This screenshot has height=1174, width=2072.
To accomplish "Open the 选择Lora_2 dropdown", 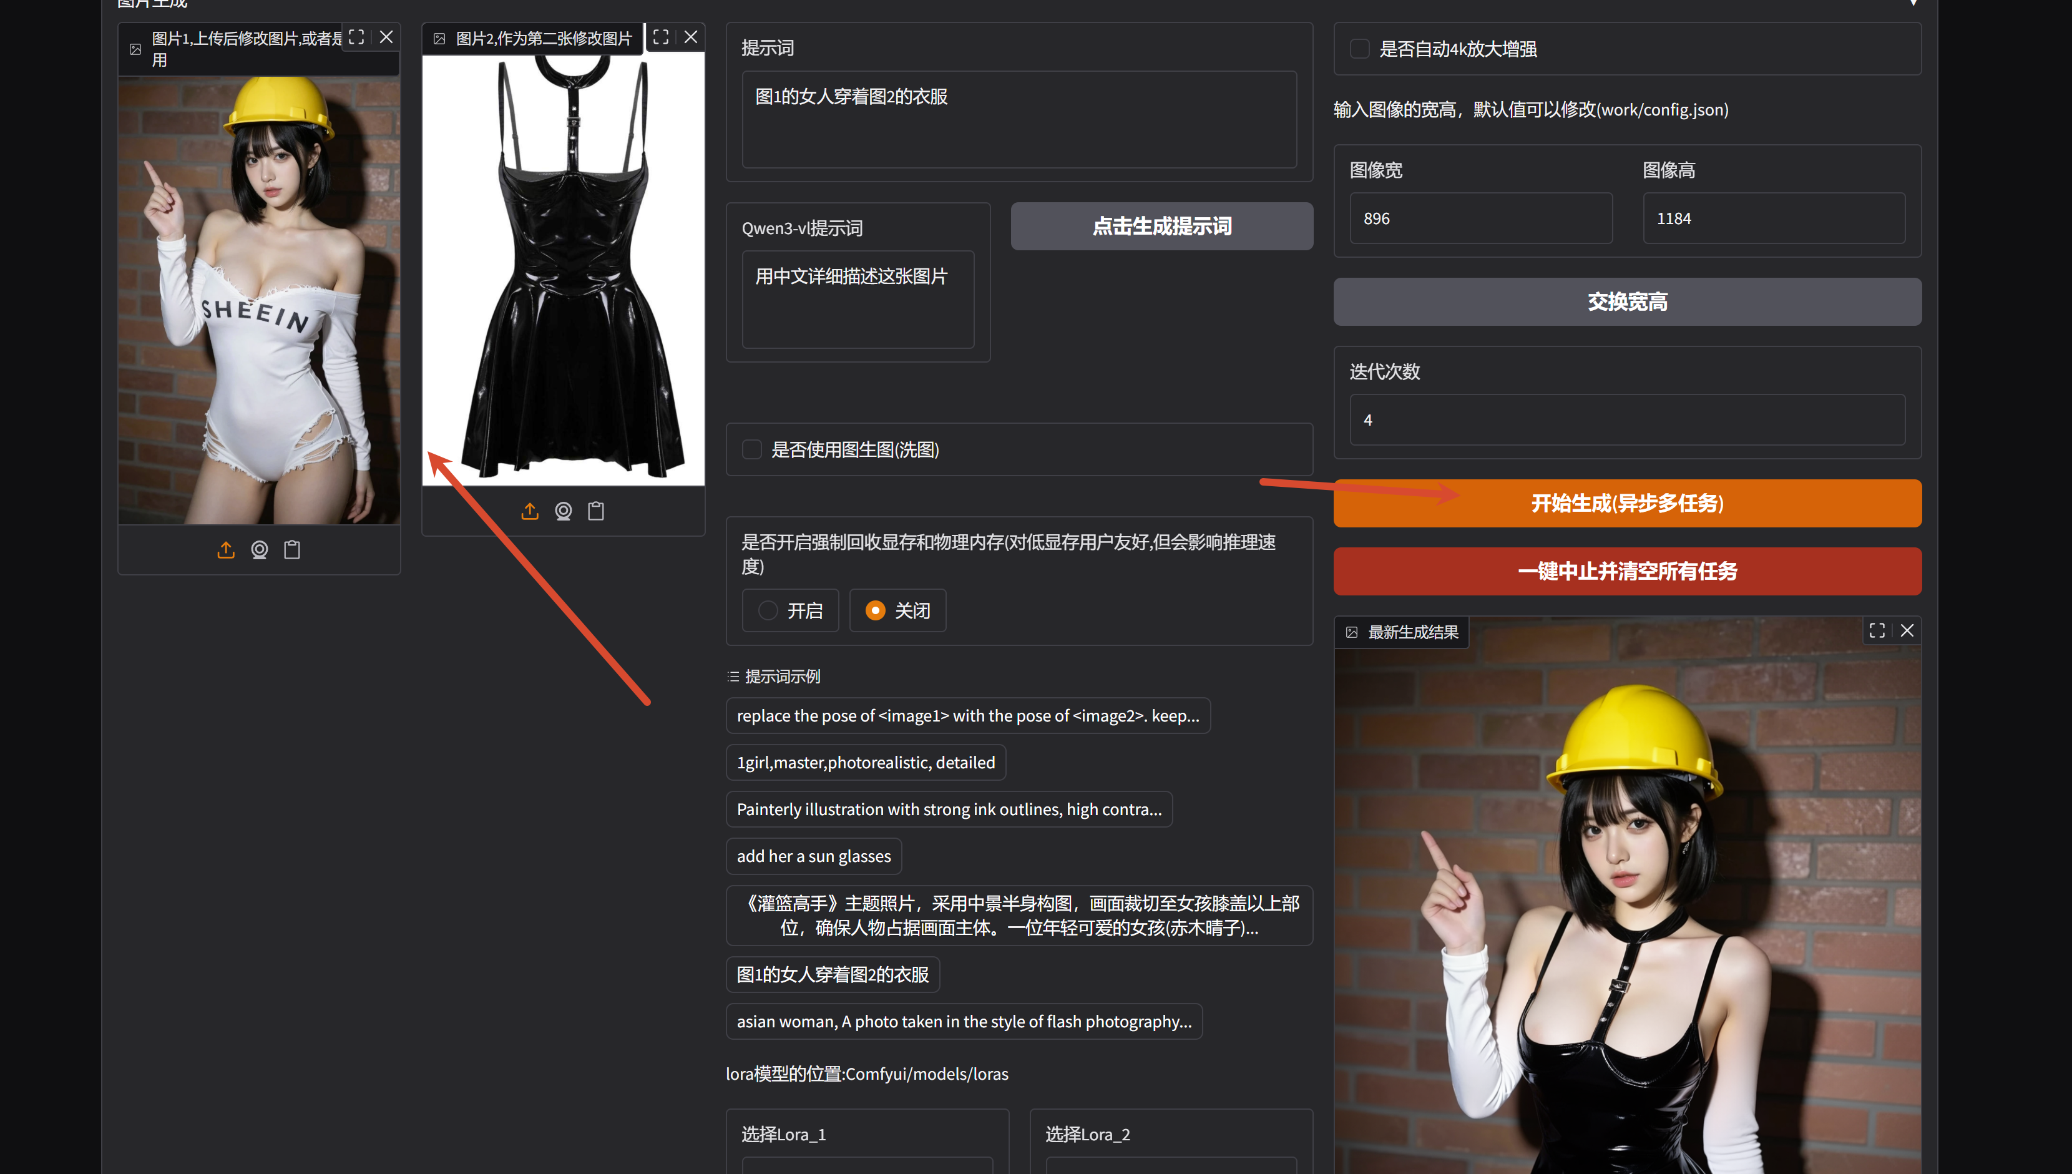I will [x=1171, y=1166].
